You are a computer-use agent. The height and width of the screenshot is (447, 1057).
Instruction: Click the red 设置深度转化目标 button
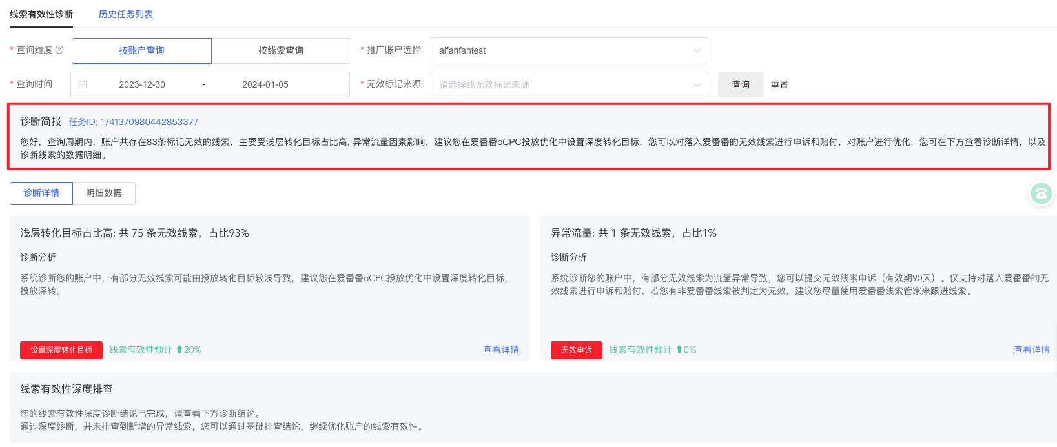[61, 350]
